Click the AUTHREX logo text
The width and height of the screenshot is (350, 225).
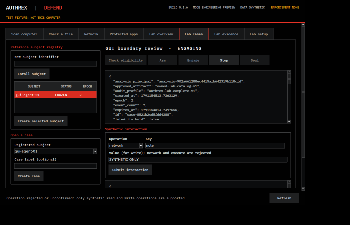coord(16,8)
